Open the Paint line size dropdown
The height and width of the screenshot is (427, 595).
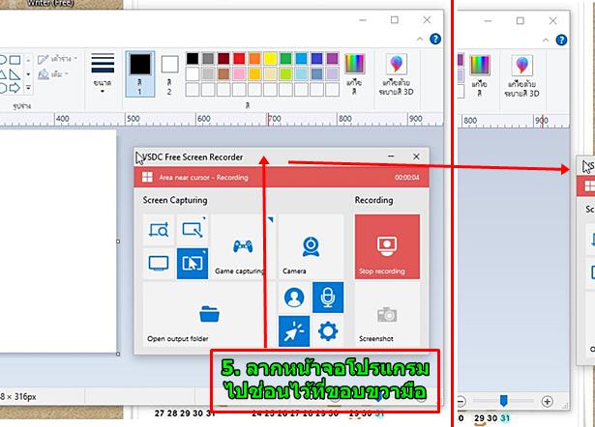pyautogui.click(x=103, y=72)
